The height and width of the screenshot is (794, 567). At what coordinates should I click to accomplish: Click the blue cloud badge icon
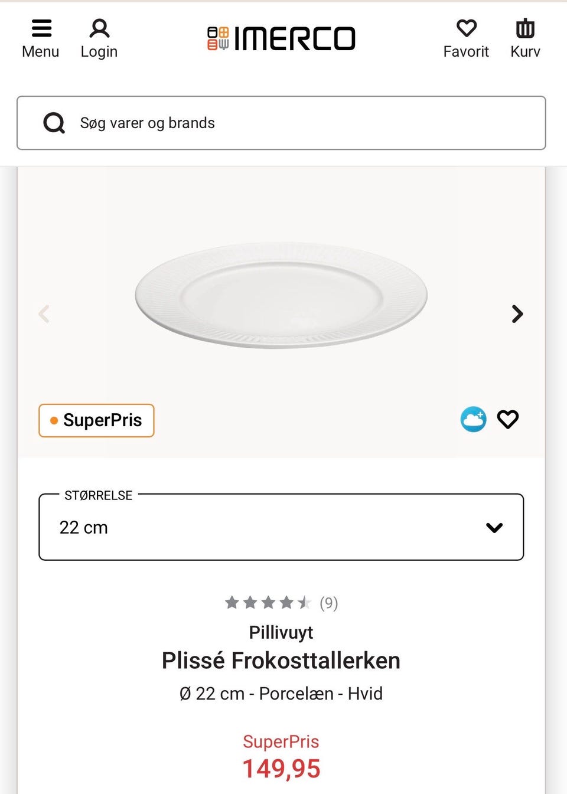(x=473, y=420)
